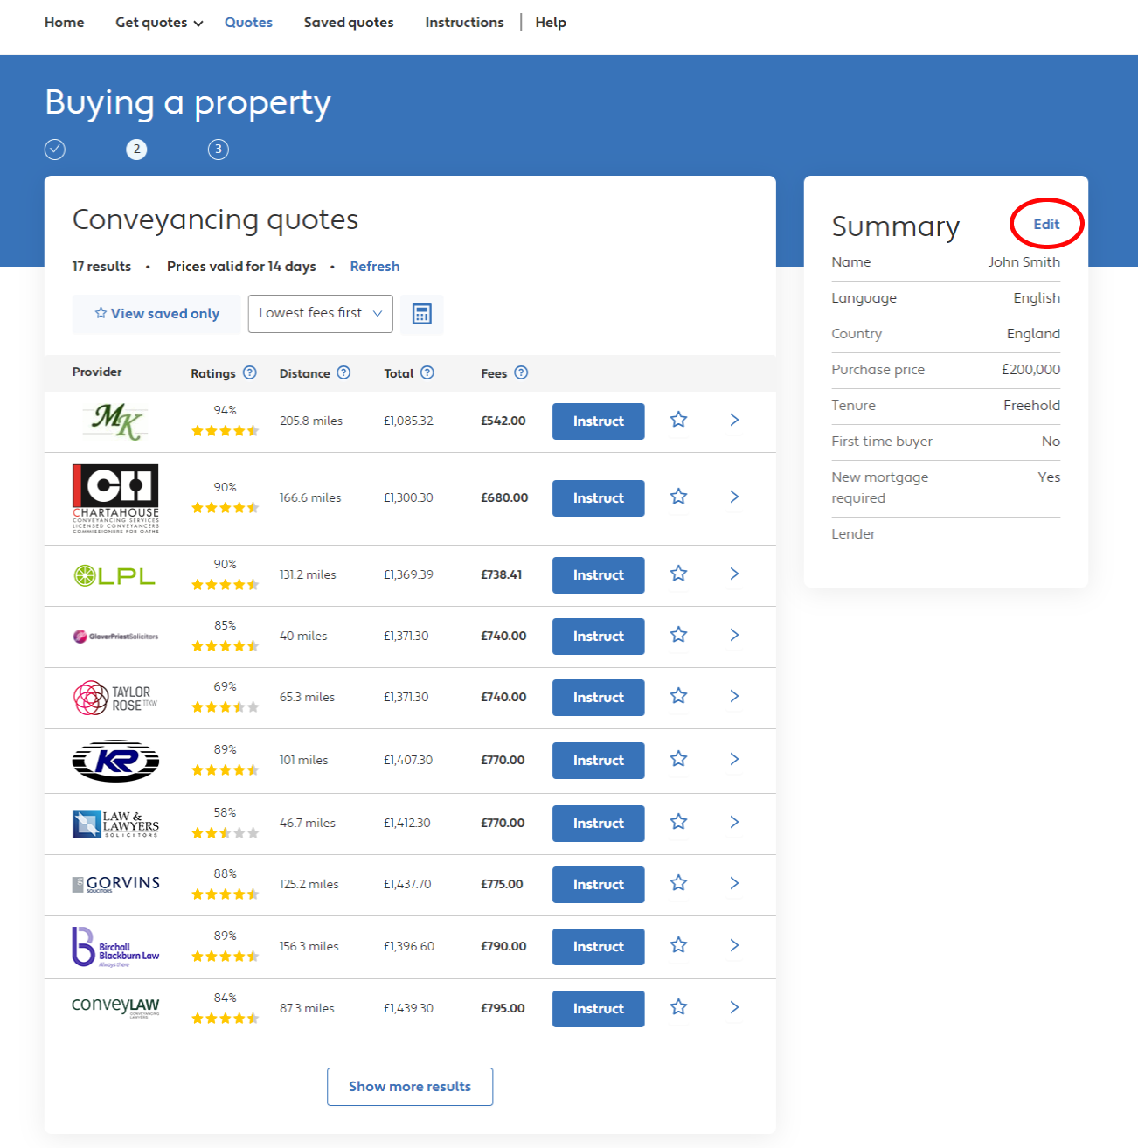Star the LPL £738.41 quote
The height and width of the screenshot is (1148, 1138).
(678, 574)
